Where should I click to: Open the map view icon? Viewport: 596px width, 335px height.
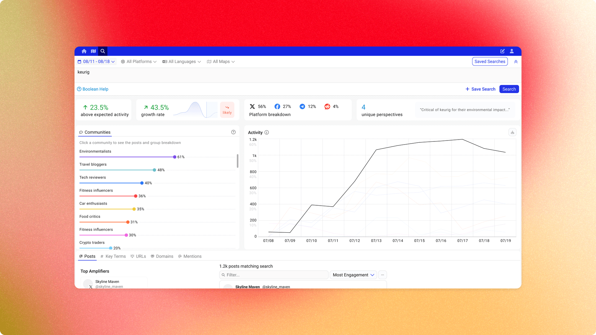tap(93, 51)
